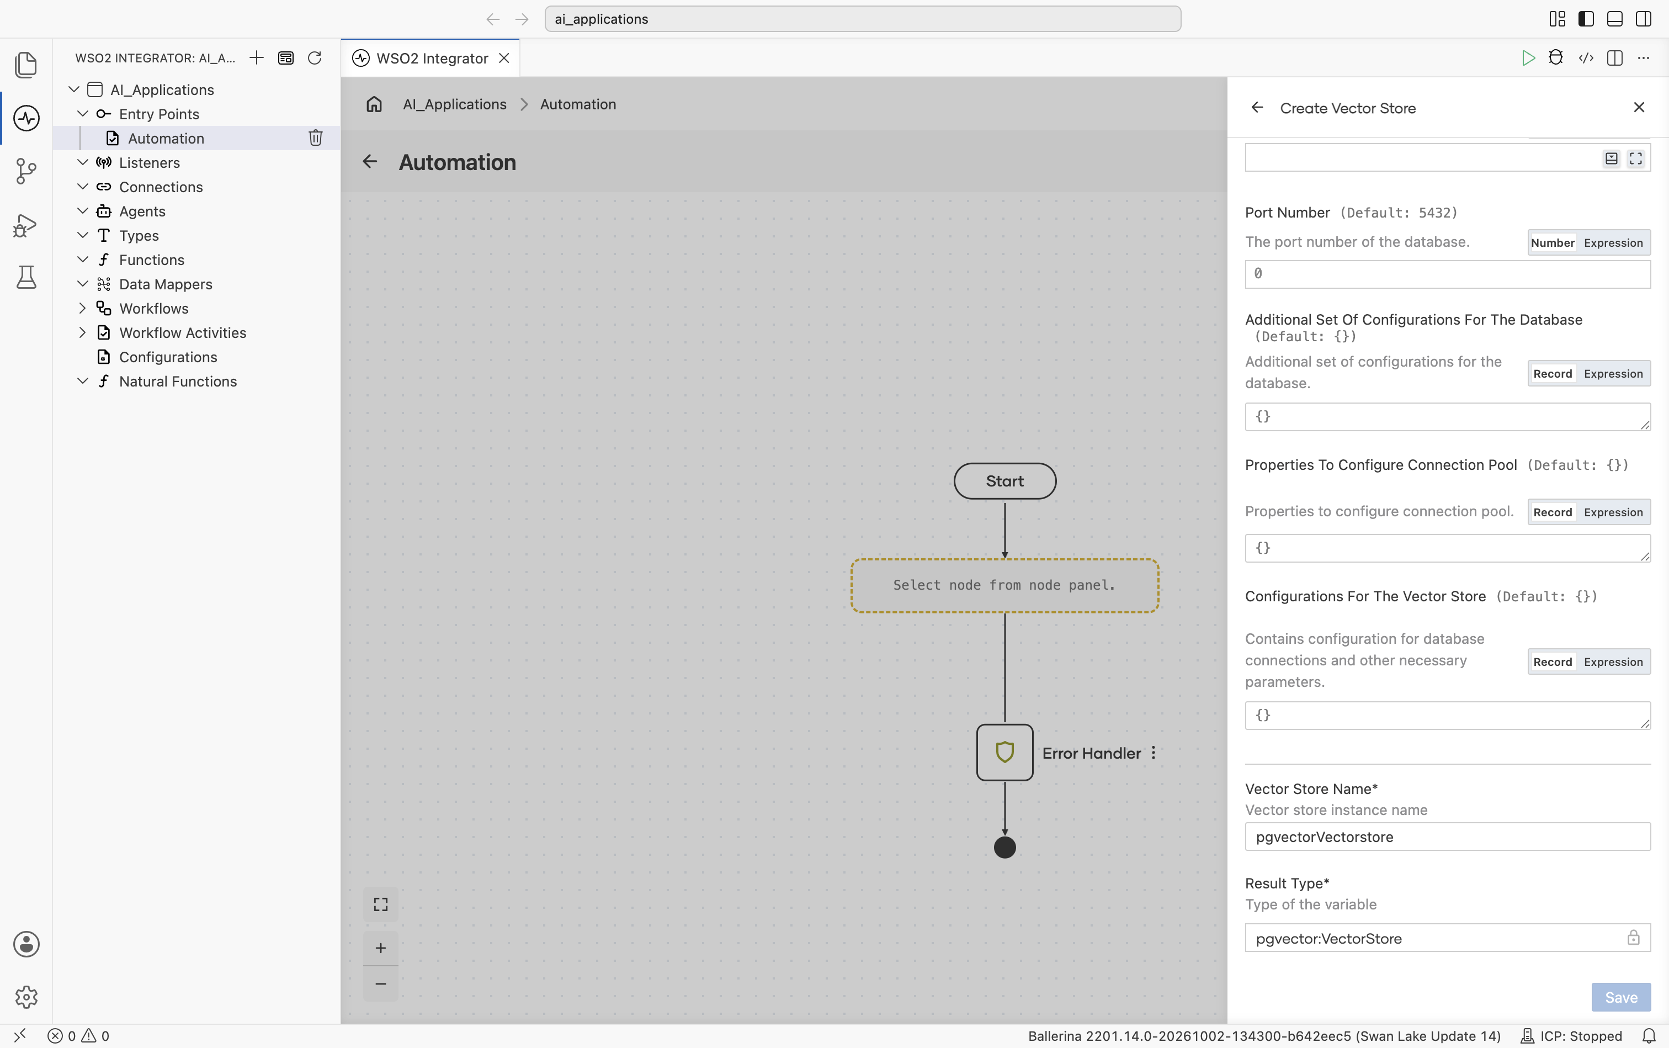Viewport: 1669px width, 1048px height.
Task: Click back arrow beside Automation title
Action: pyautogui.click(x=370, y=161)
